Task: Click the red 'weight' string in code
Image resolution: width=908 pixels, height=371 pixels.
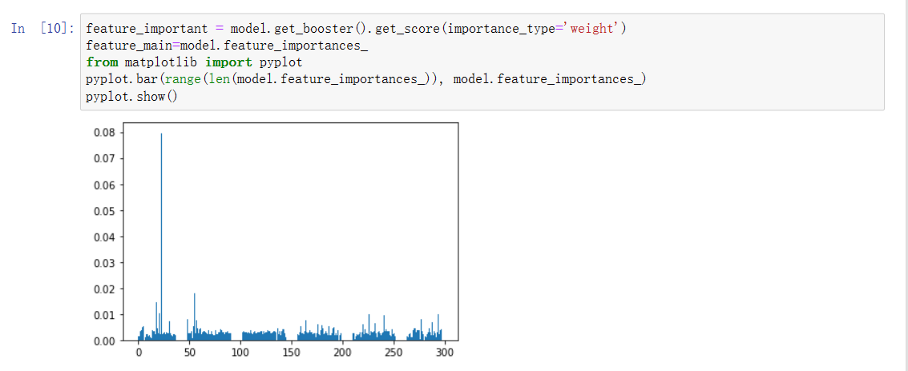Action: (593, 29)
